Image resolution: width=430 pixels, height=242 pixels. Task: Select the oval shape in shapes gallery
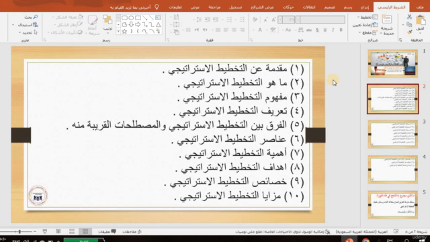coord(131,18)
